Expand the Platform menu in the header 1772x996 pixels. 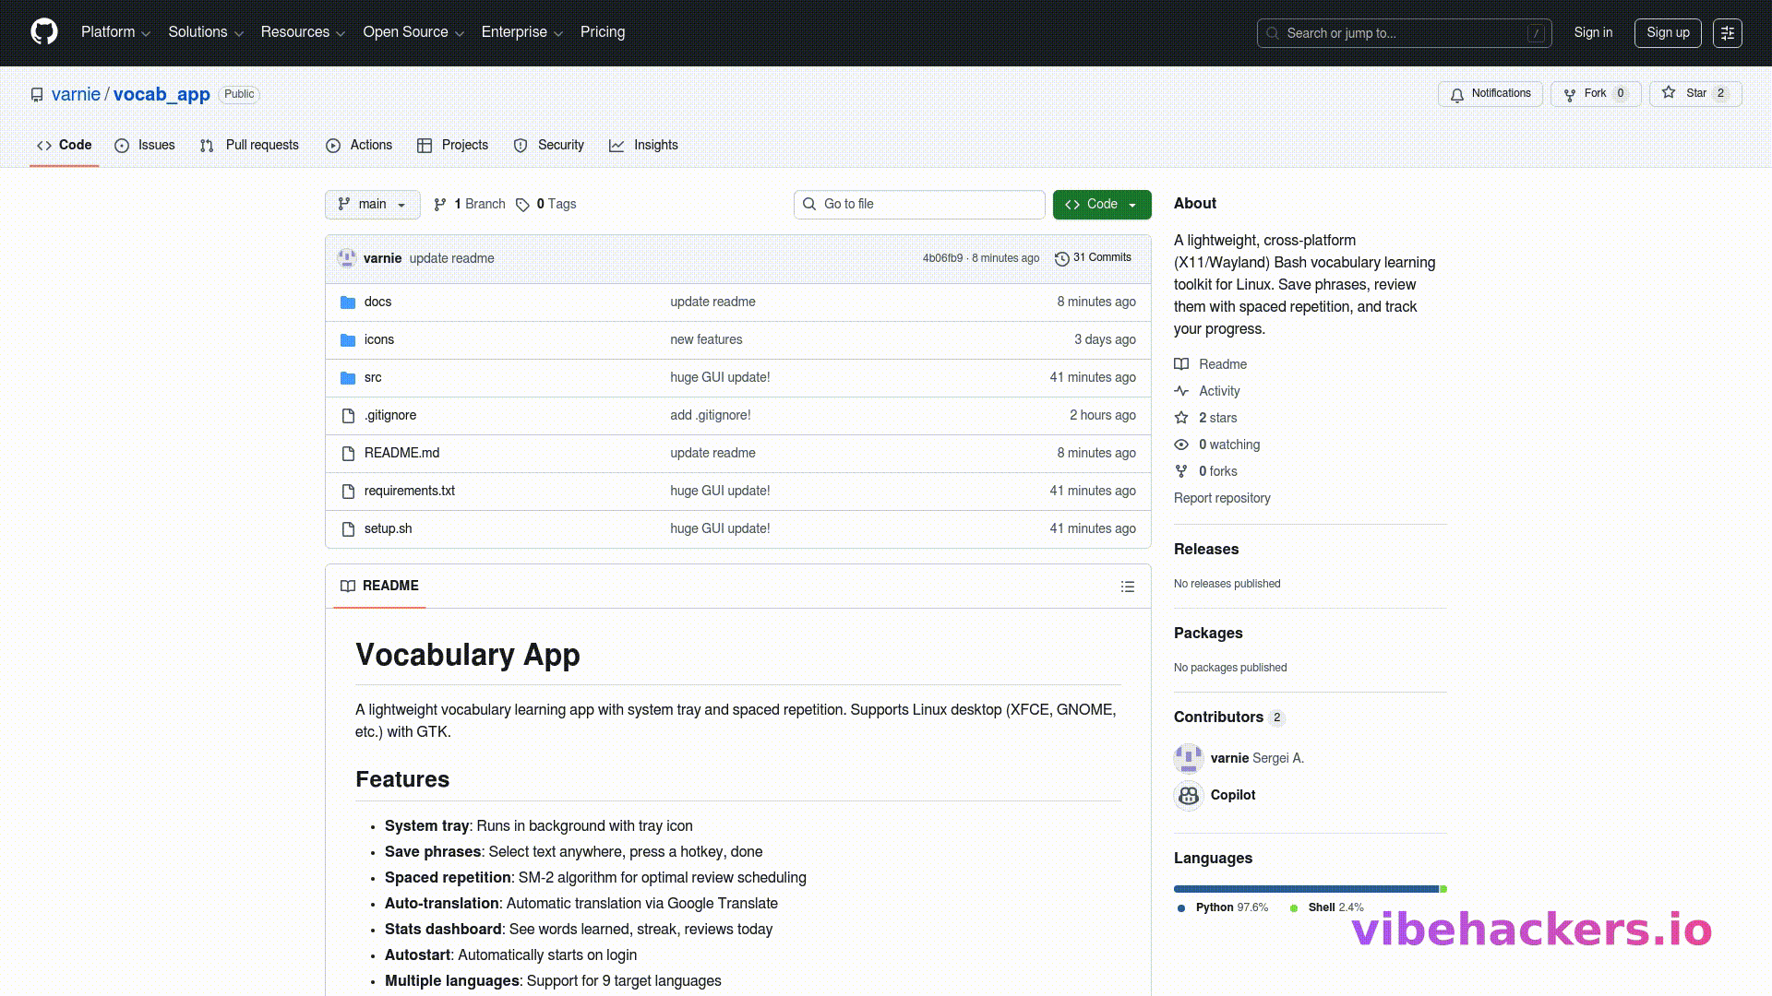(x=115, y=32)
